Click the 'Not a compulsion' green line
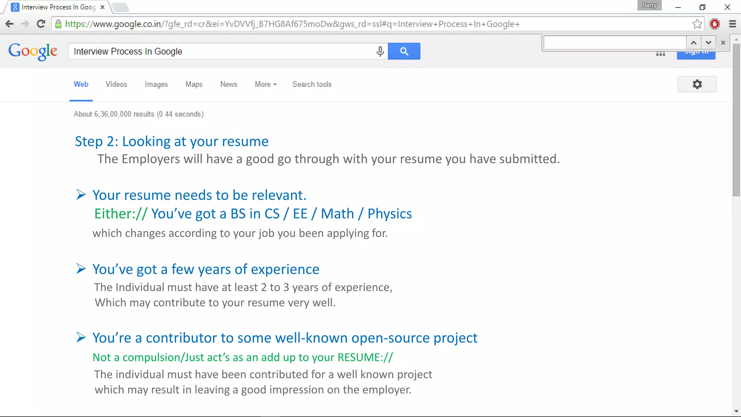The image size is (741, 417). [x=243, y=357]
